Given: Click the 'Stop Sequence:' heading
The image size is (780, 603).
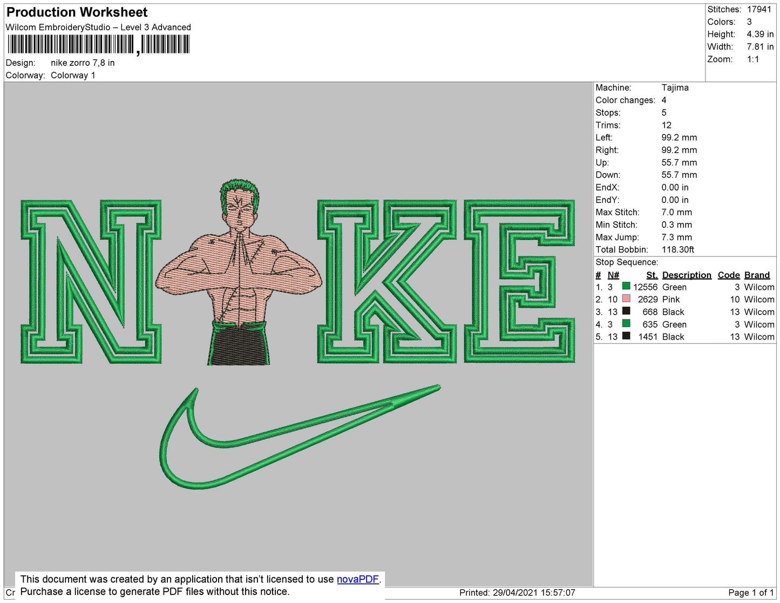Looking at the screenshot, I should point(627,262).
